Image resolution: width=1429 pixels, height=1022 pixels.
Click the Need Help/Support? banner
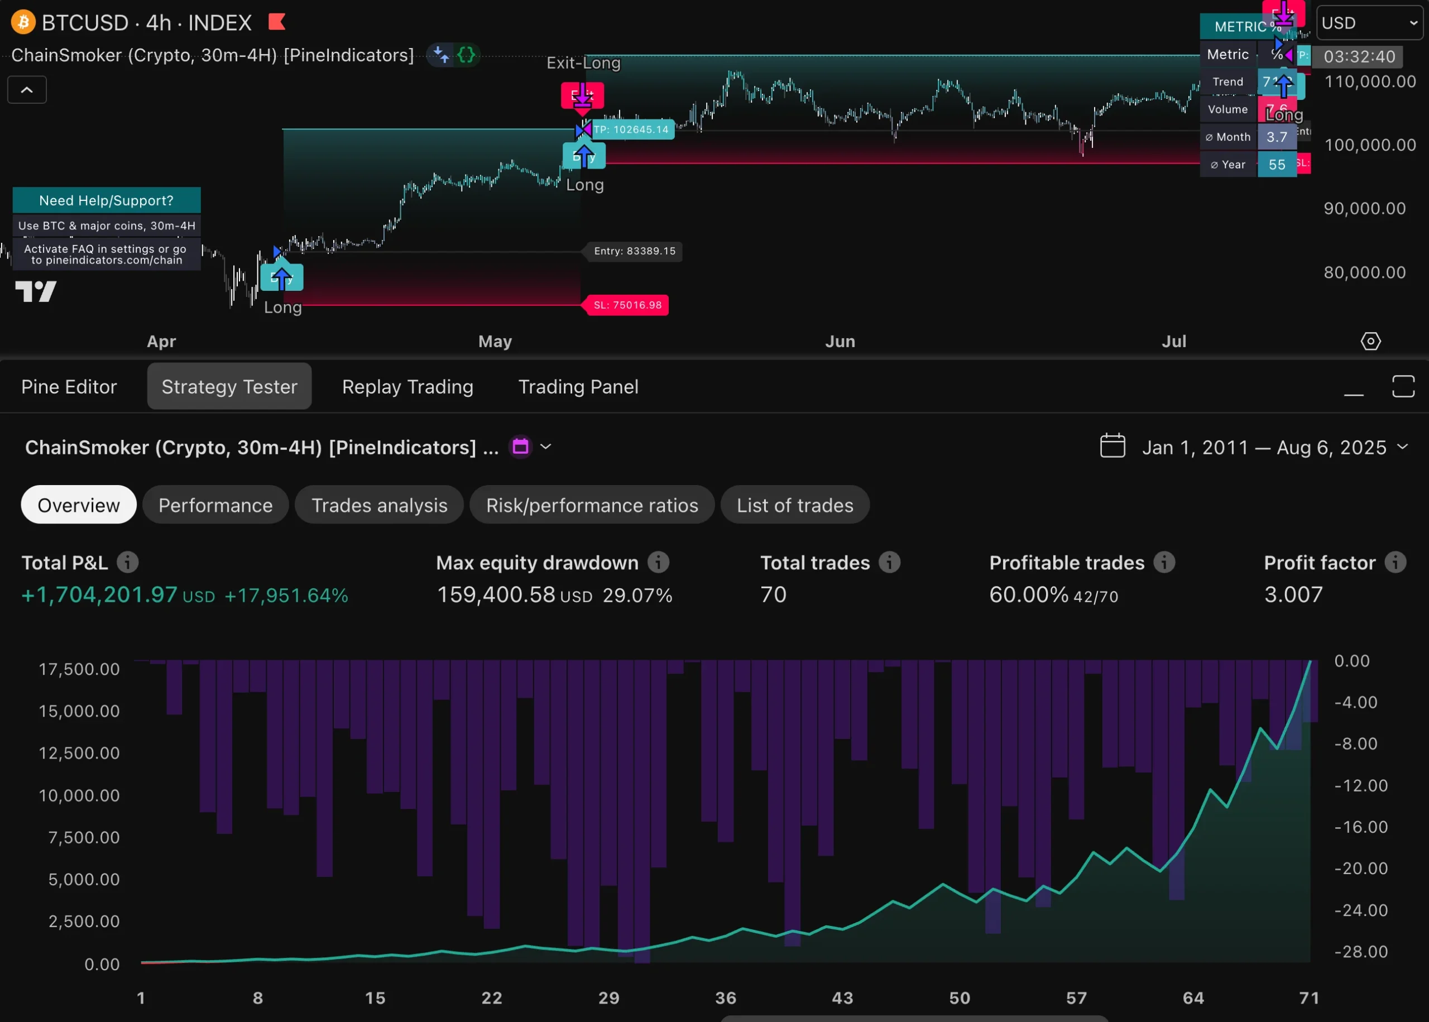click(x=107, y=200)
